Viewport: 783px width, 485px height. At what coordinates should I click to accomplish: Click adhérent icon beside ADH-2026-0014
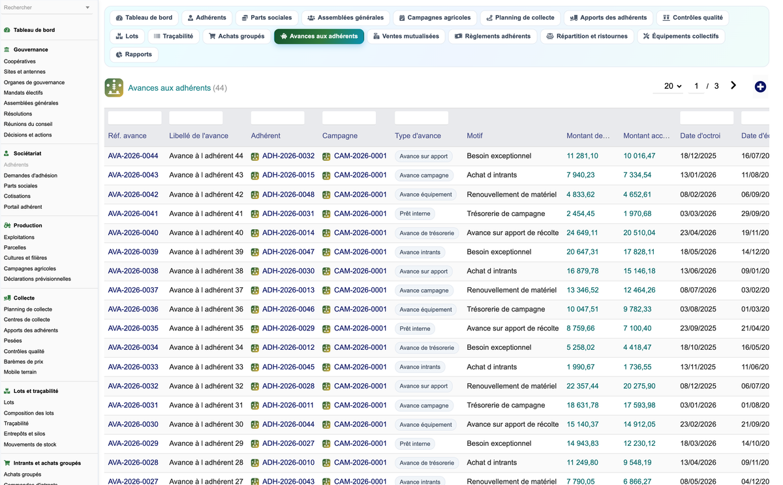coord(255,233)
